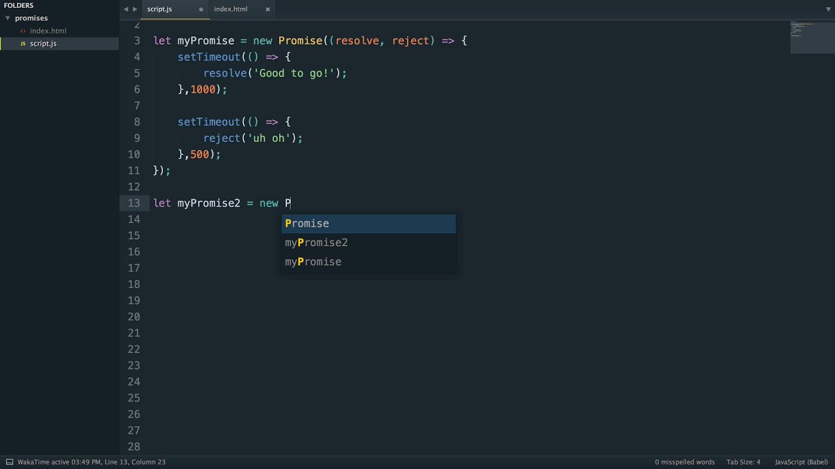Image resolution: width=835 pixels, height=469 pixels.
Task: Click the 500 timeout value
Action: (200, 154)
